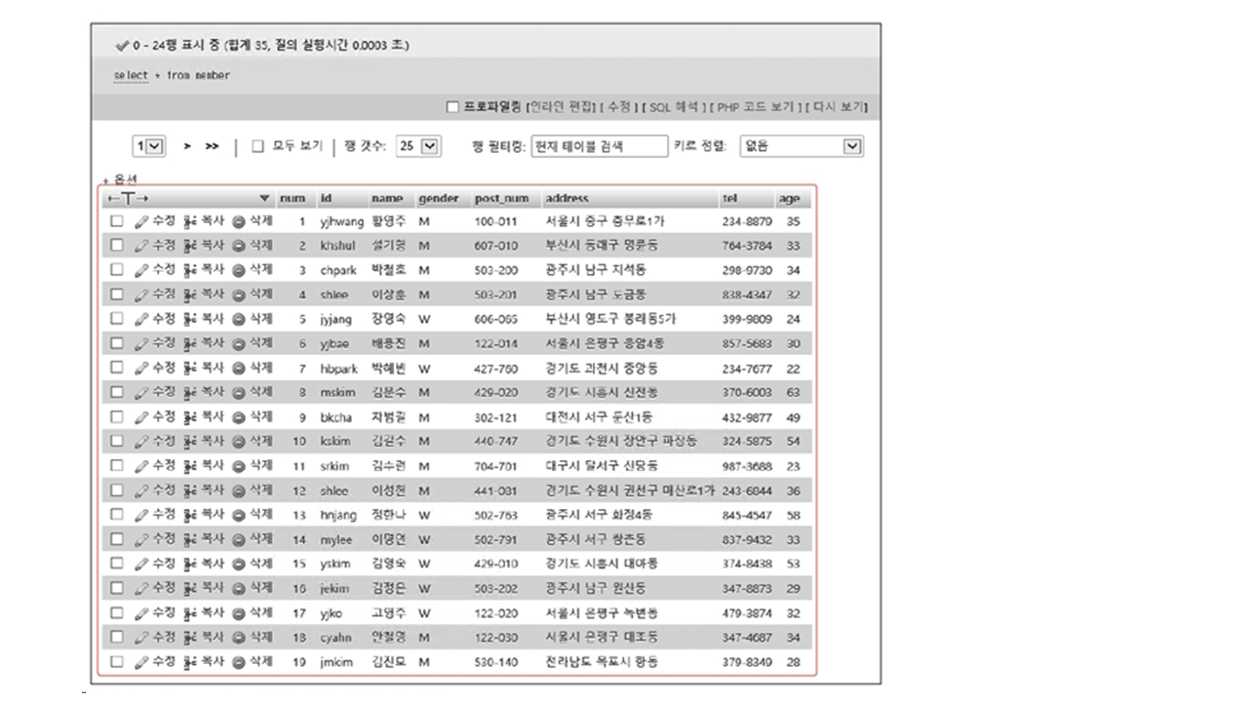Sort by the age column header
This screenshot has height=702, width=1248.
point(789,199)
